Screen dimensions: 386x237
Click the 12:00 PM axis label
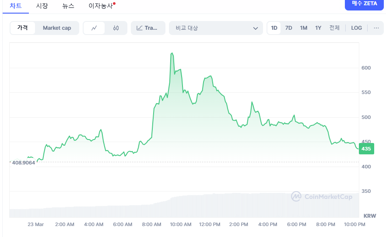210,224
